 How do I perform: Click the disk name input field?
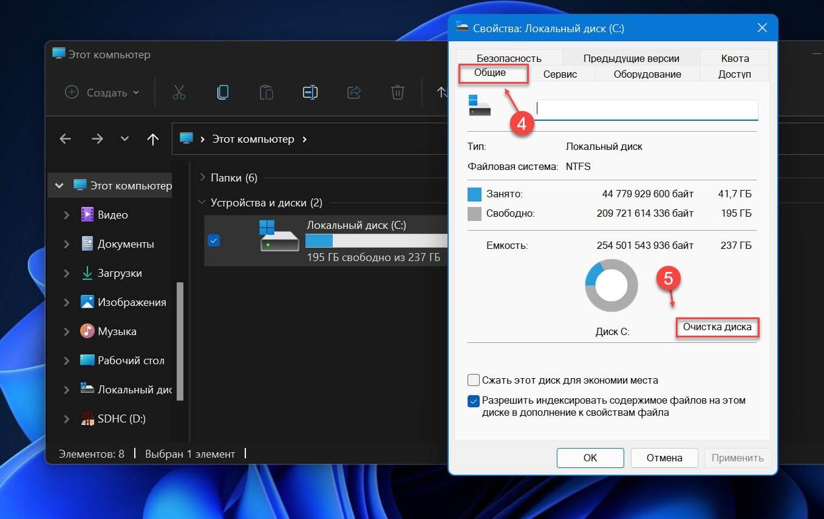click(646, 109)
